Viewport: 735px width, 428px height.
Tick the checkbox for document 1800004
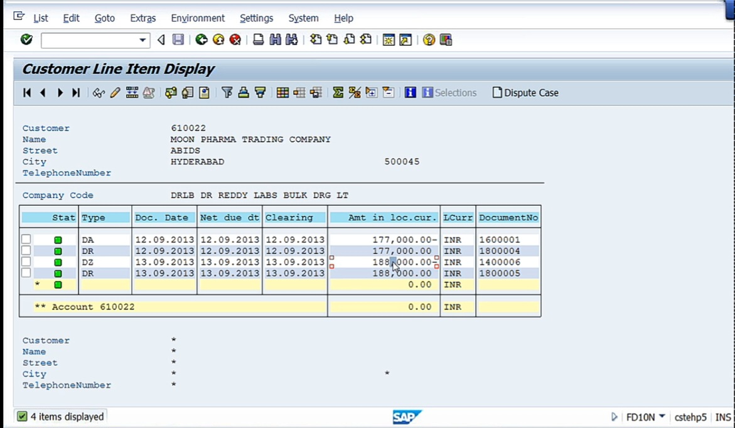click(x=26, y=251)
